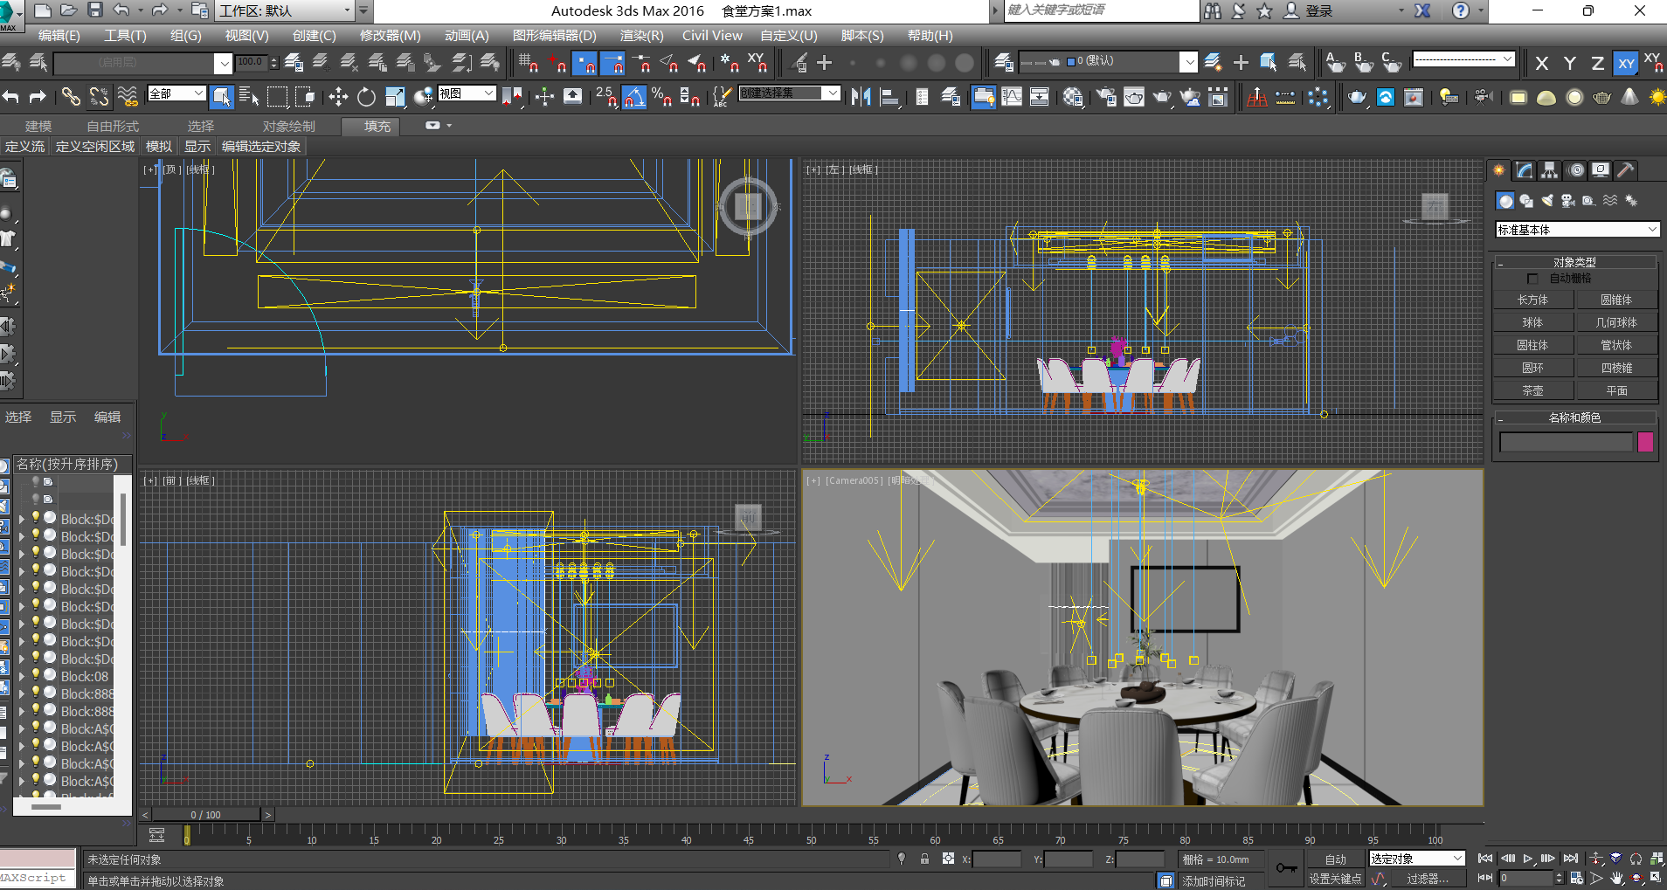This screenshot has height=890, width=1667.
Task: Switch to the 自由形式 ribbon tab
Action: coord(113,127)
